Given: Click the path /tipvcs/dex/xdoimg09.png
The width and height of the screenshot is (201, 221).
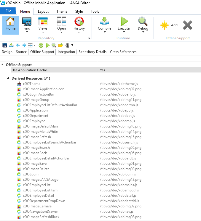Looking at the screenshot, I should point(120,206).
